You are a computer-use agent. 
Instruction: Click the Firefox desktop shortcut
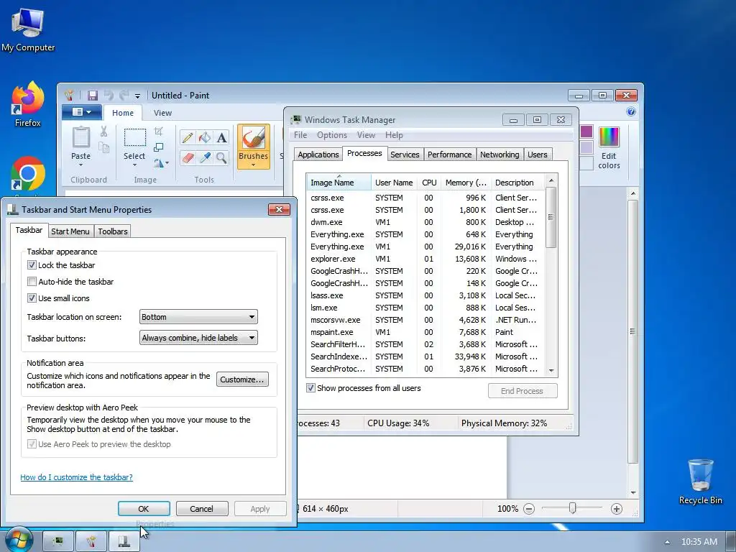(28, 104)
